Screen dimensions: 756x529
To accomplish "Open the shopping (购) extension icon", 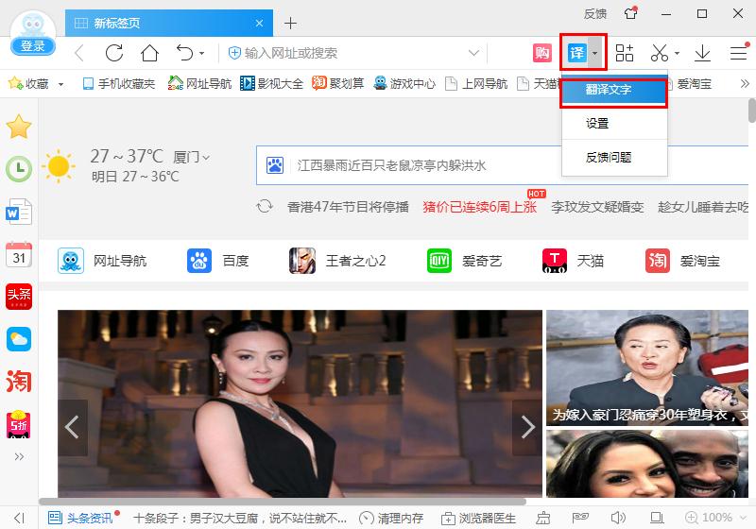I will [541, 53].
